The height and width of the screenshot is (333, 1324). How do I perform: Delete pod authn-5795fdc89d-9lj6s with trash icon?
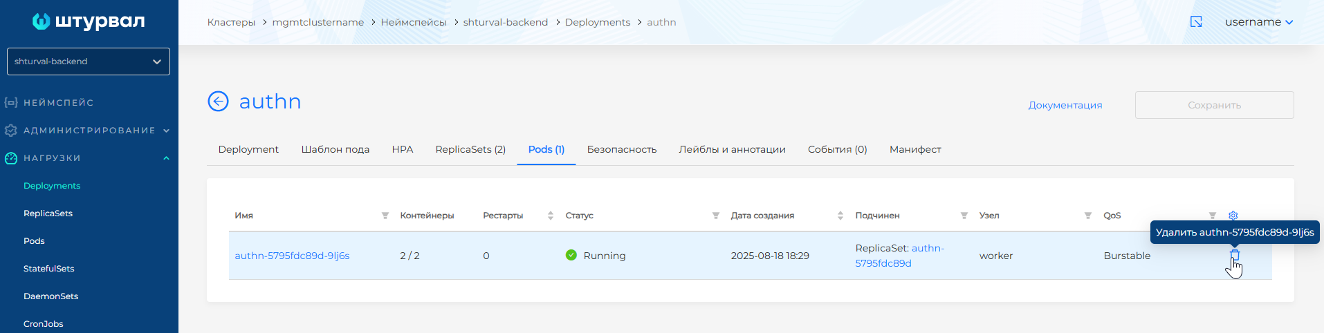[1234, 255]
